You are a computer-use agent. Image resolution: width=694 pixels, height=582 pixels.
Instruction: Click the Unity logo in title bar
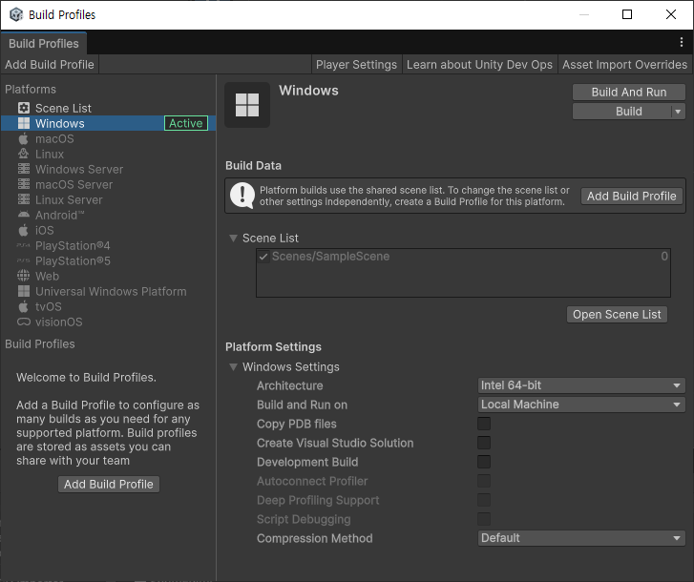point(16,14)
